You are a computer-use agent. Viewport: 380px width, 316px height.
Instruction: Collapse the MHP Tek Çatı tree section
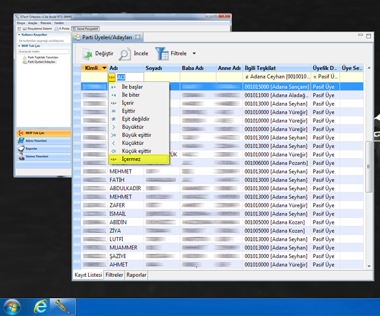click(x=19, y=46)
